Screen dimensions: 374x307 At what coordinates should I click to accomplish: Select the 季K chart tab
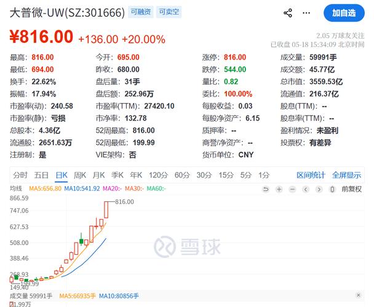point(117,175)
